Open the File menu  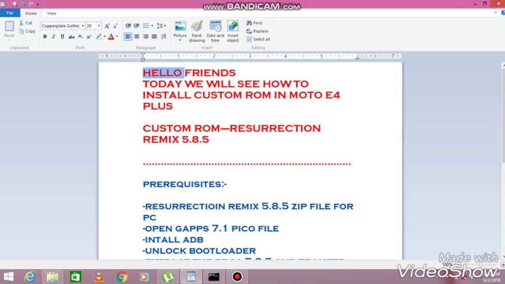pyautogui.click(x=9, y=13)
